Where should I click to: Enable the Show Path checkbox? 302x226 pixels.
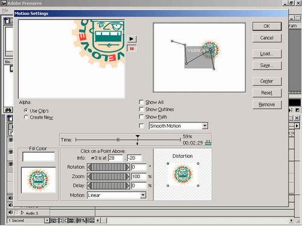141,117
